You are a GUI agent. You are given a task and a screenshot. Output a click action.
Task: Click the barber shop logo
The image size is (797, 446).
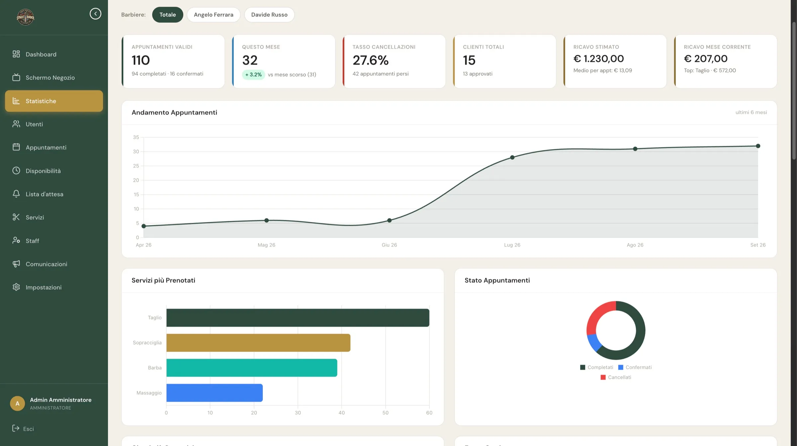tap(26, 17)
